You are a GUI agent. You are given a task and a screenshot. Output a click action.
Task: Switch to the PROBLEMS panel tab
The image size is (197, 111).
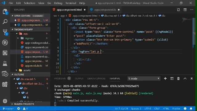point(60,78)
